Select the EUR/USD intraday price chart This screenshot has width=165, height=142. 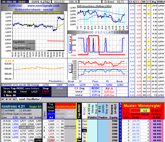click(x=34, y=35)
